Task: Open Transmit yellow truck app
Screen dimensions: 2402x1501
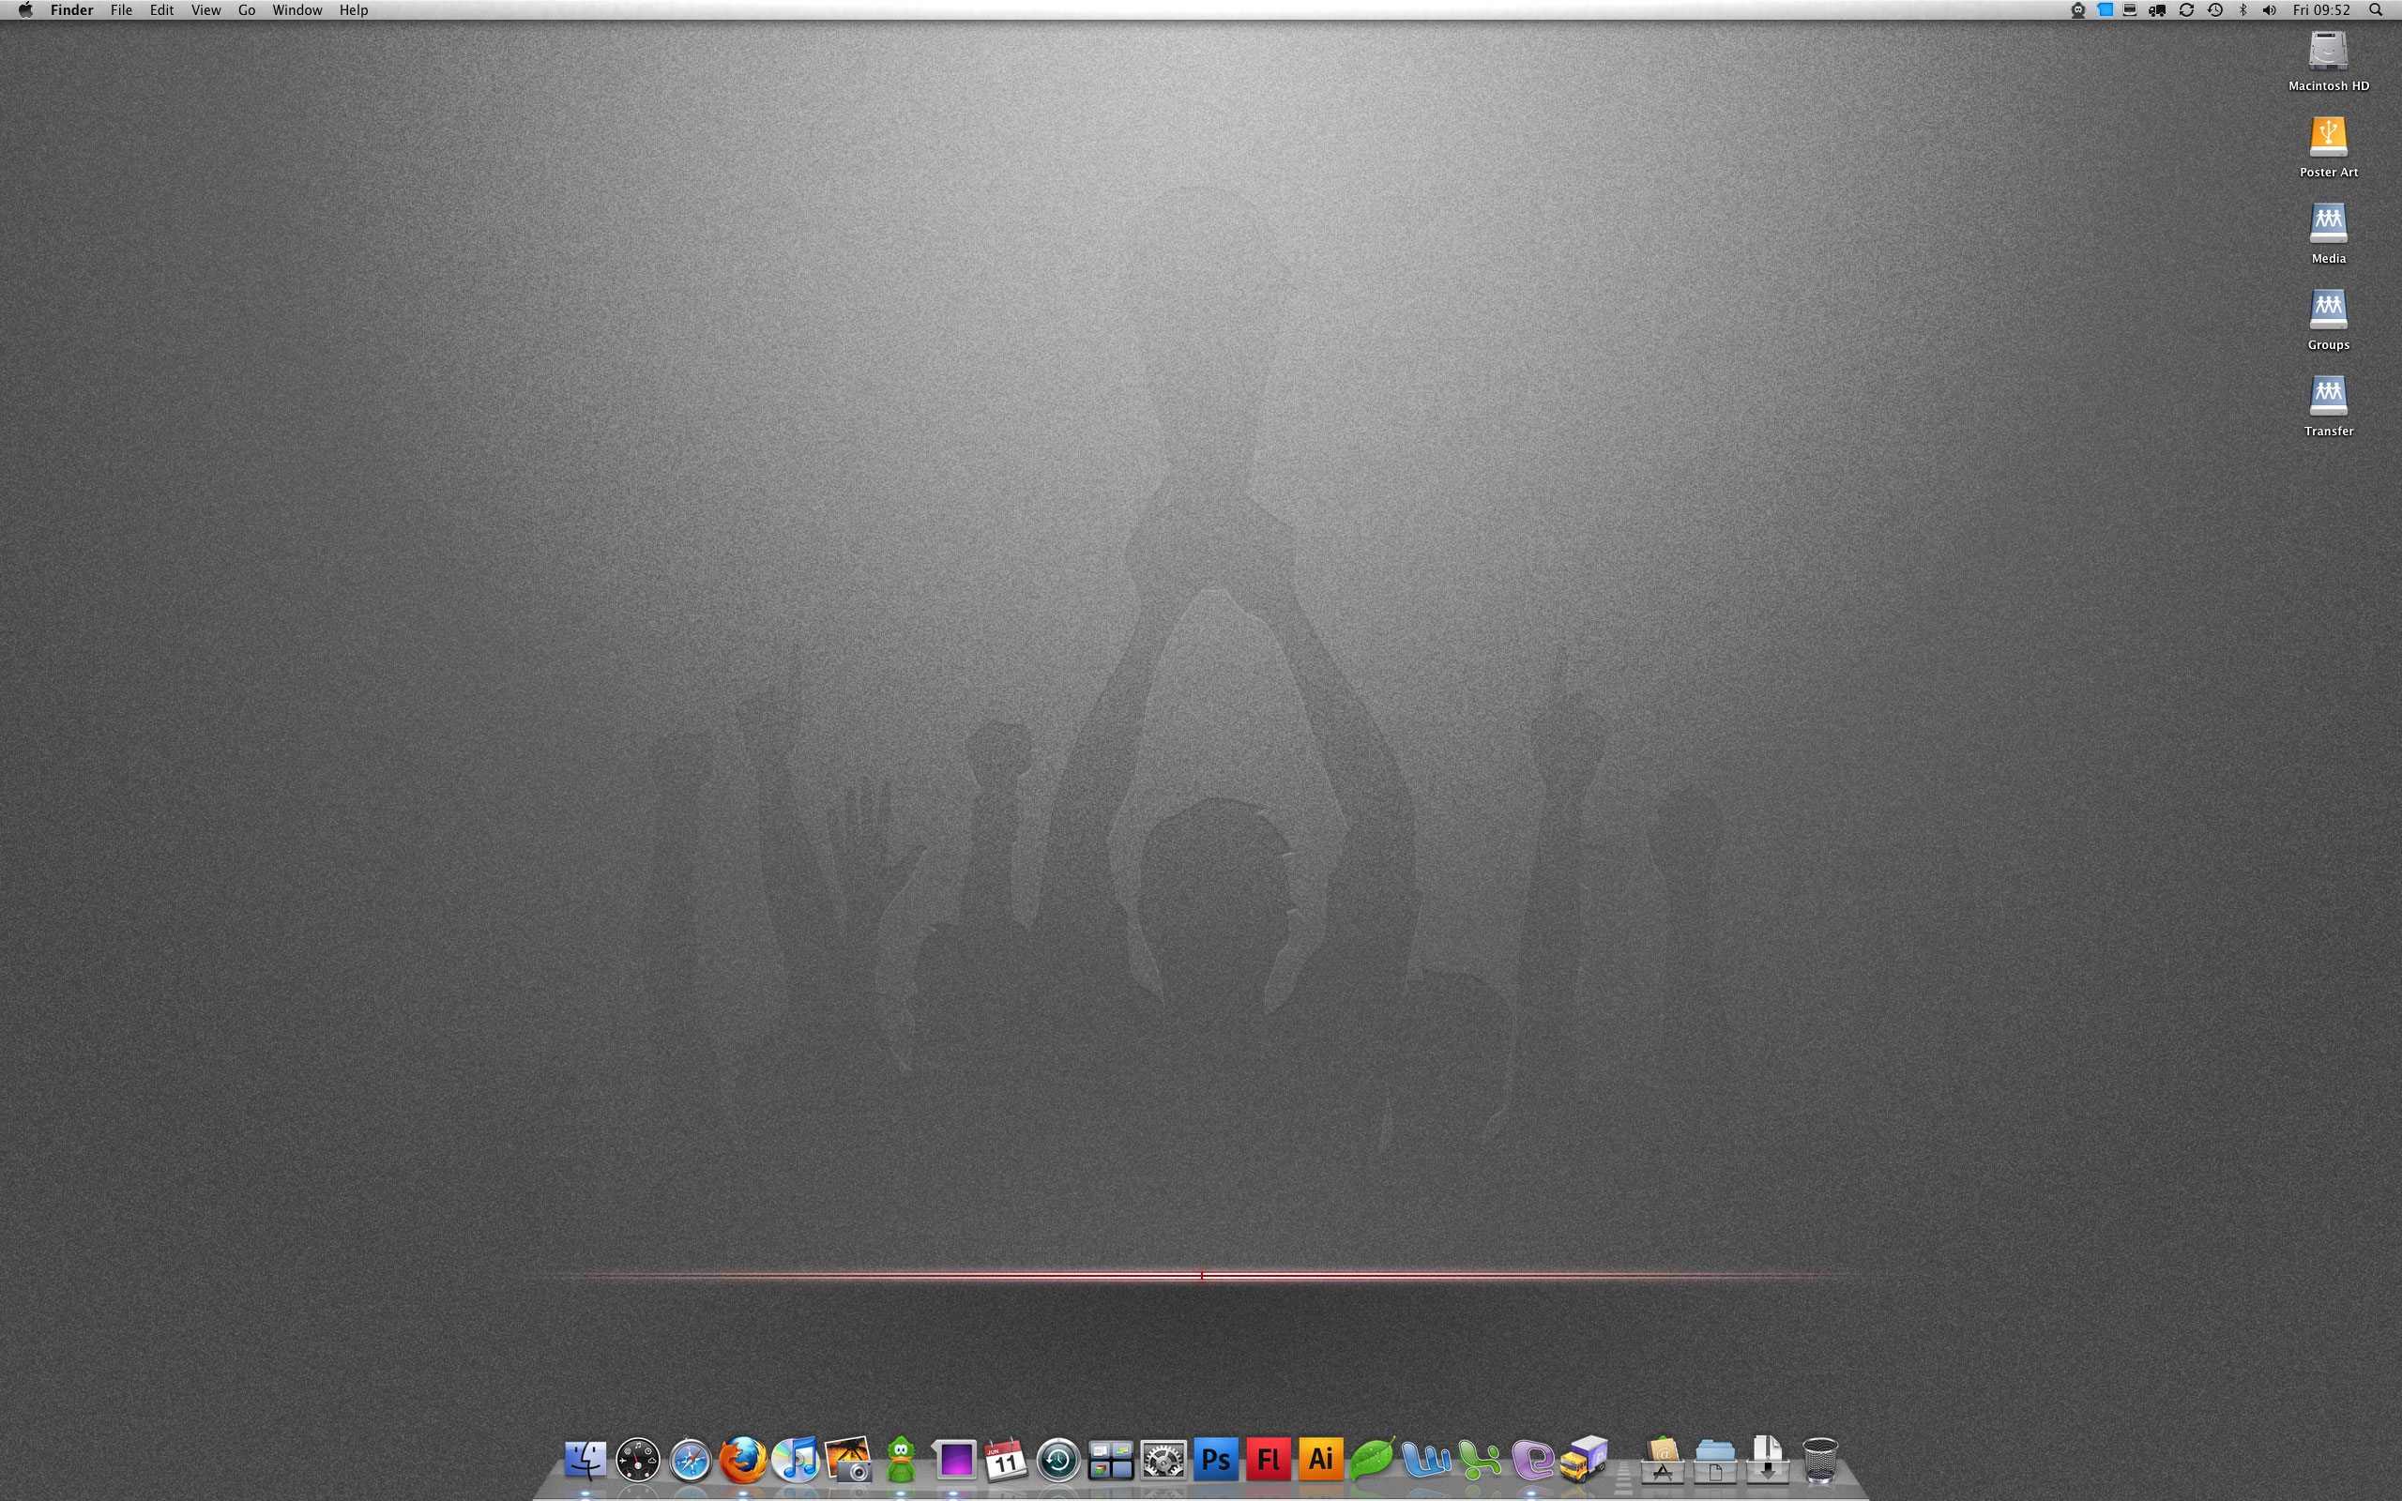Action: [x=1583, y=1460]
